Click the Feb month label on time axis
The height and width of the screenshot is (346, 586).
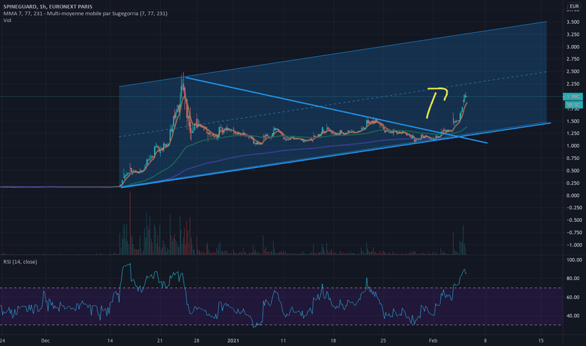[x=433, y=341]
